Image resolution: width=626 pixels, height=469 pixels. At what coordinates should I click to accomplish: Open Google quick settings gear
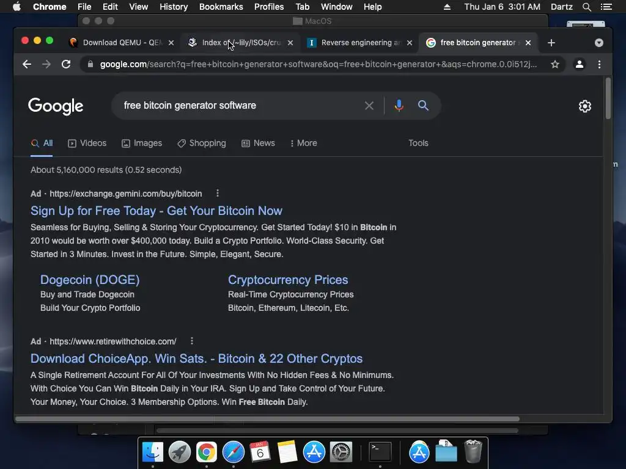tap(585, 106)
